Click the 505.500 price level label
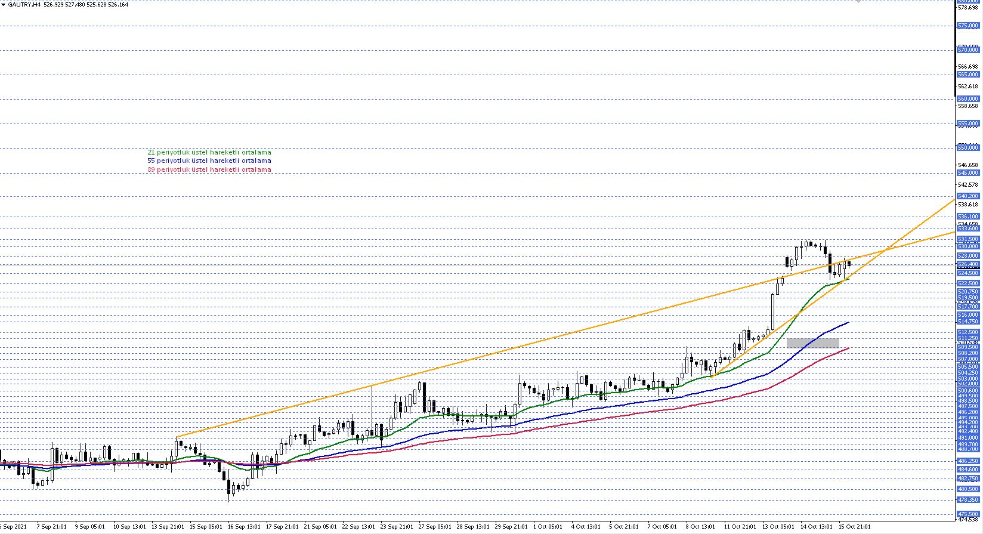Image resolution: width=983 pixels, height=534 pixels. tap(967, 366)
